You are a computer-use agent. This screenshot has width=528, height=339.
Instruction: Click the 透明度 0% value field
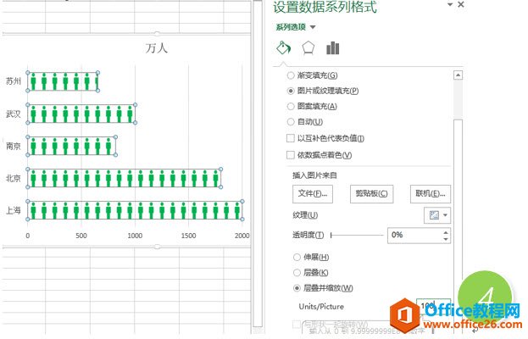tap(415, 236)
